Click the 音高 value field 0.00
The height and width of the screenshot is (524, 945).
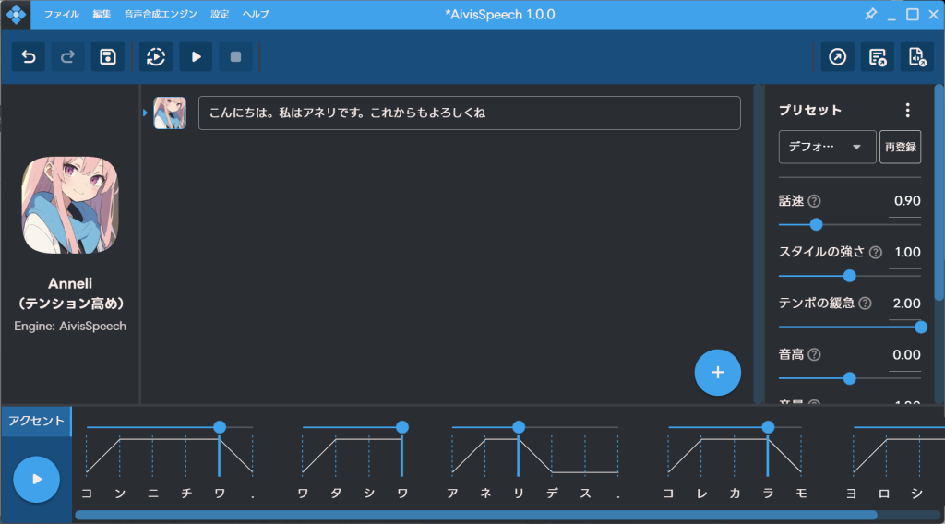904,355
